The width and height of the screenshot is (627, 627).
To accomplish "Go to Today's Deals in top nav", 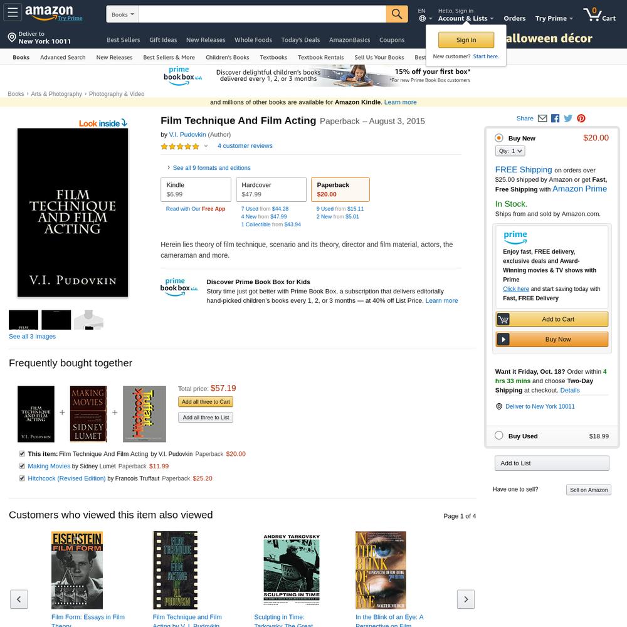I will pyautogui.click(x=300, y=40).
